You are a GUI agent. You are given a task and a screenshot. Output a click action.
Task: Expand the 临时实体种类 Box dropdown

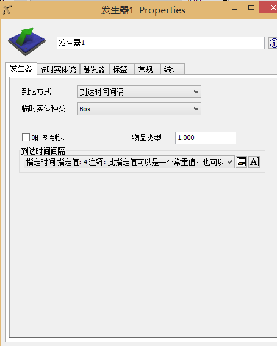click(x=139, y=109)
